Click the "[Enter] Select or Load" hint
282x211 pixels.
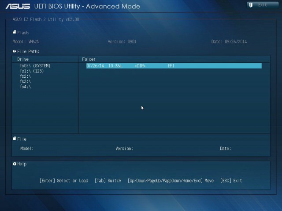tap(64, 181)
